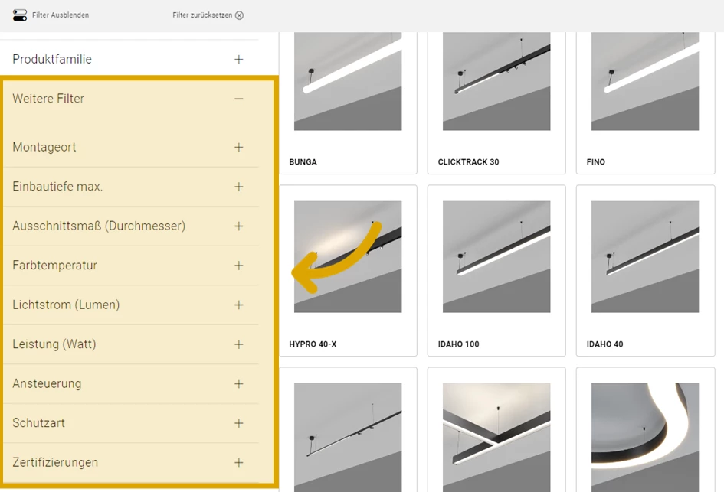Collapse Weitere Filter using minus icon
724x492 pixels.
click(x=239, y=99)
